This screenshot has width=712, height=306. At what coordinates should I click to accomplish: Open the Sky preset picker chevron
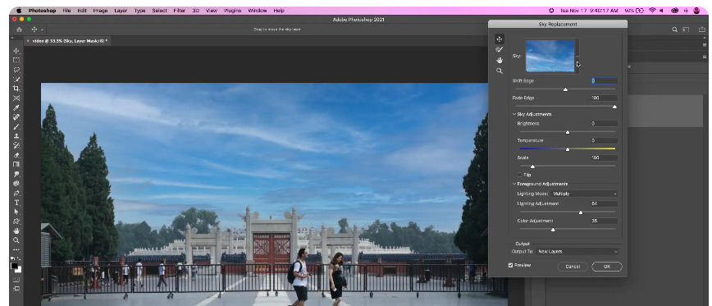[x=577, y=57]
